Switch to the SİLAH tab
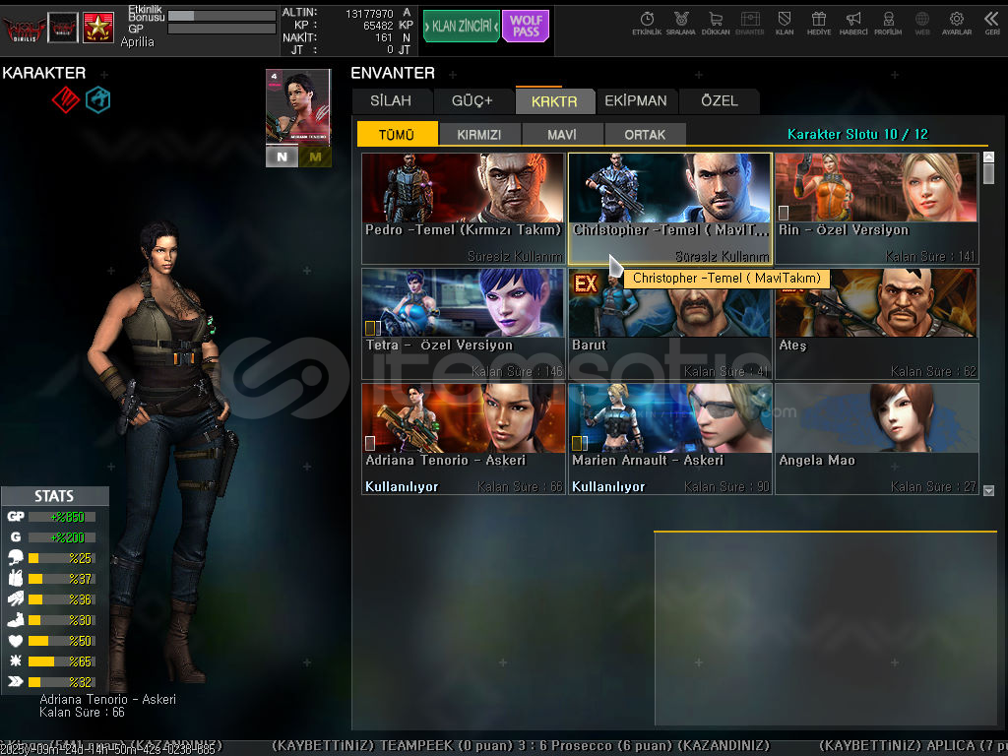Image resolution: width=1008 pixels, height=756 pixels. pos(391,101)
